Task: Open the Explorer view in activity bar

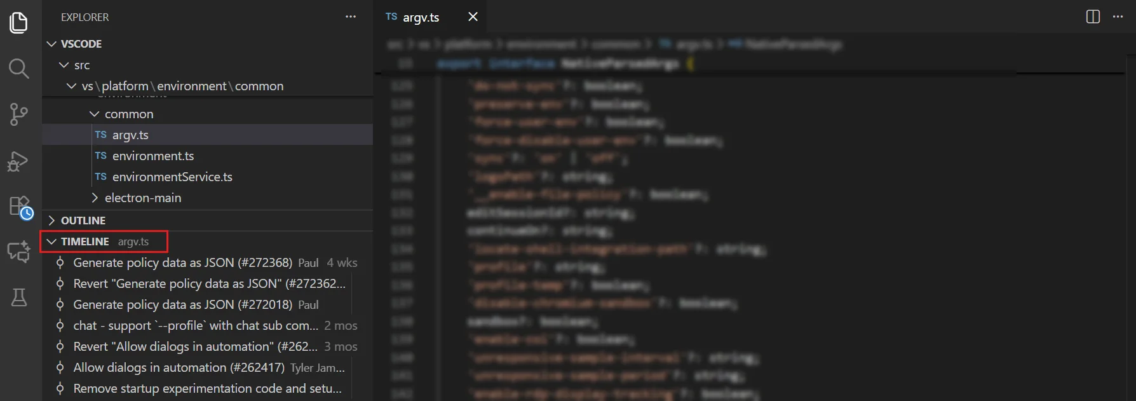Action: [19, 23]
